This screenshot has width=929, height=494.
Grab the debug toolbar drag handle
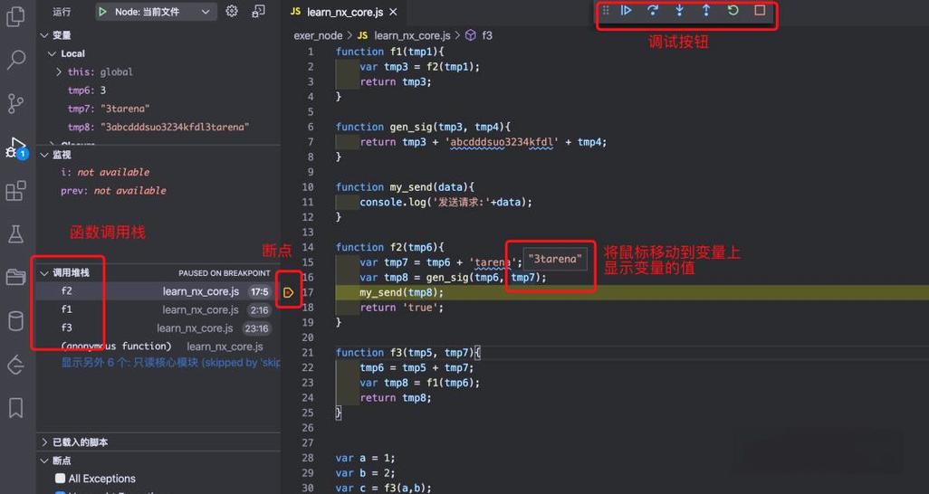(x=606, y=11)
